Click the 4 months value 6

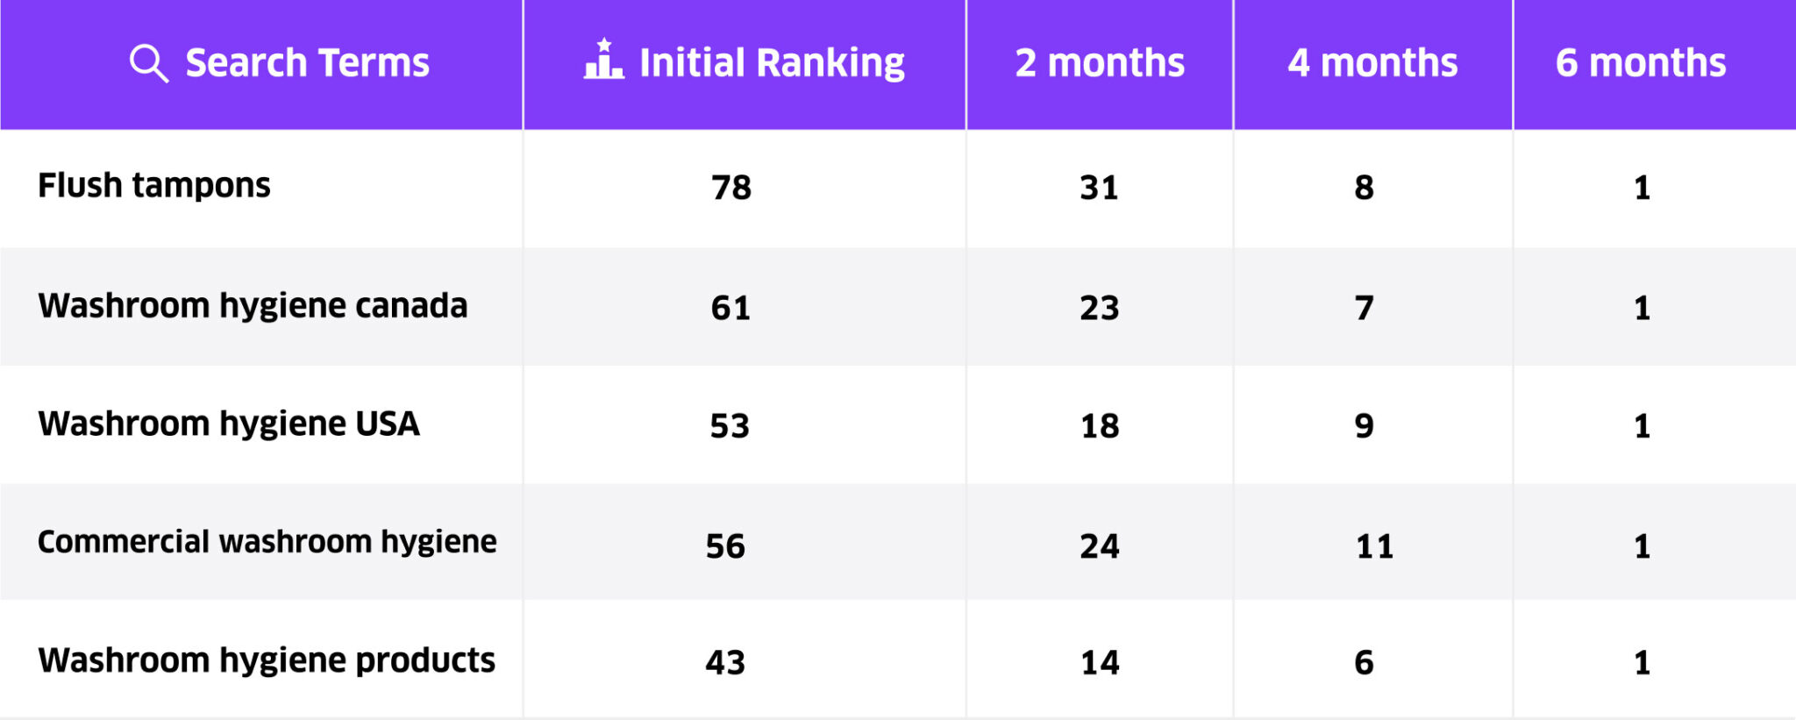tap(1364, 662)
